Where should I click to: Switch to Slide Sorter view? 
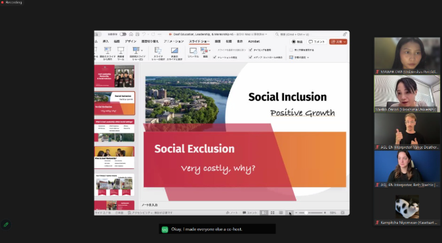coord(272,213)
